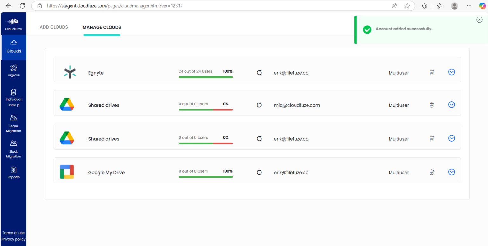Open the Terms of use page

tap(13, 233)
